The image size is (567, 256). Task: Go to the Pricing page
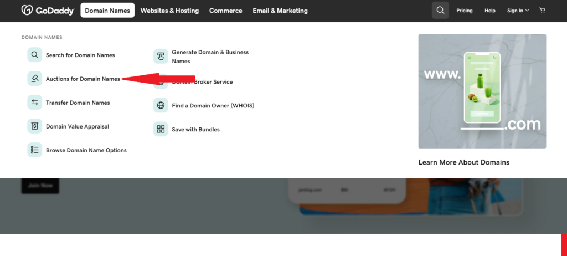click(465, 11)
